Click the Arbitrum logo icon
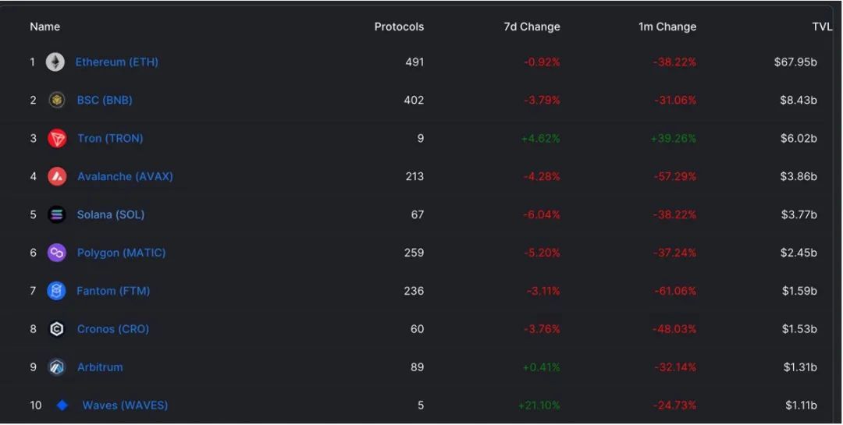 (56, 367)
